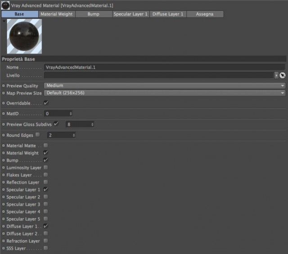
Task: Enable the Refraction Layer checkbox
Action: click(46, 241)
